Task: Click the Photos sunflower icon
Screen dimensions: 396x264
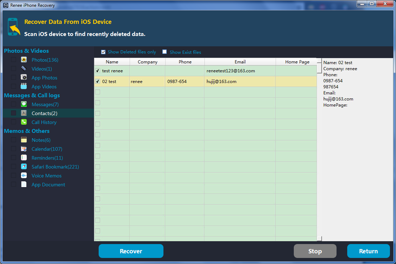Action: click(24, 60)
